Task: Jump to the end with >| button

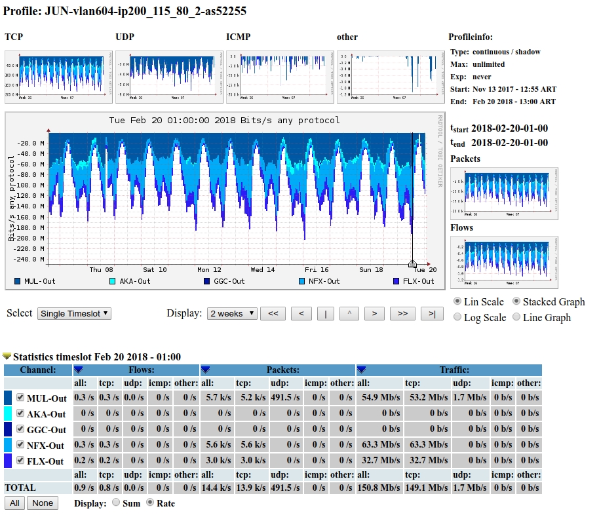Action: [432, 314]
